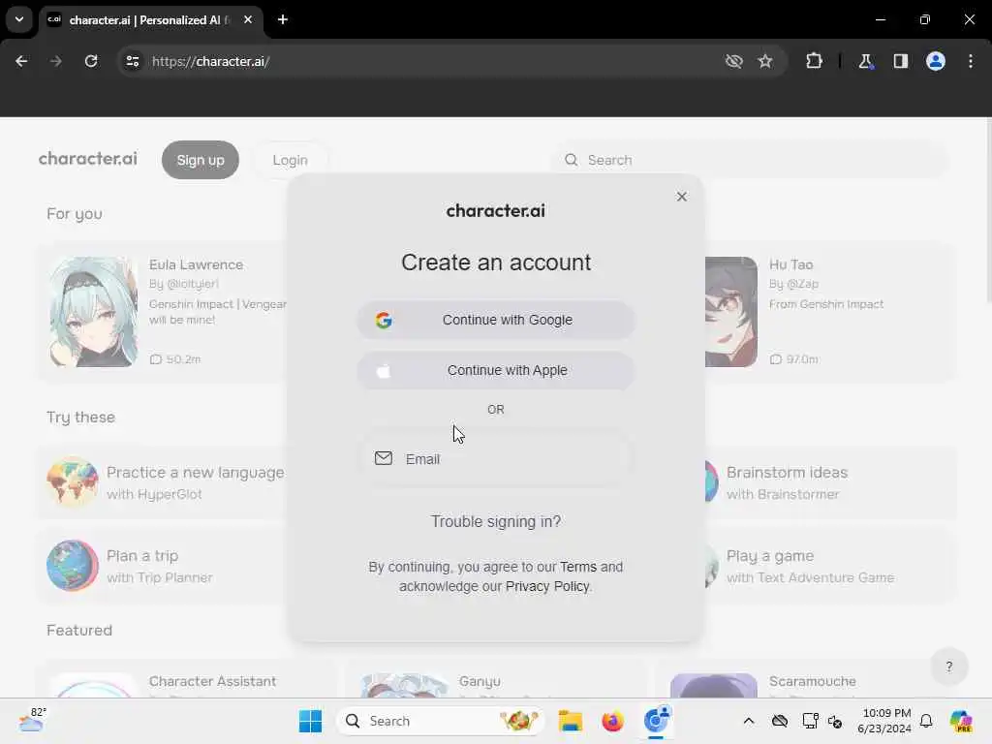992x744 pixels.
Task: Open Chrome Labs flask icon
Action: (x=865, y=61)
